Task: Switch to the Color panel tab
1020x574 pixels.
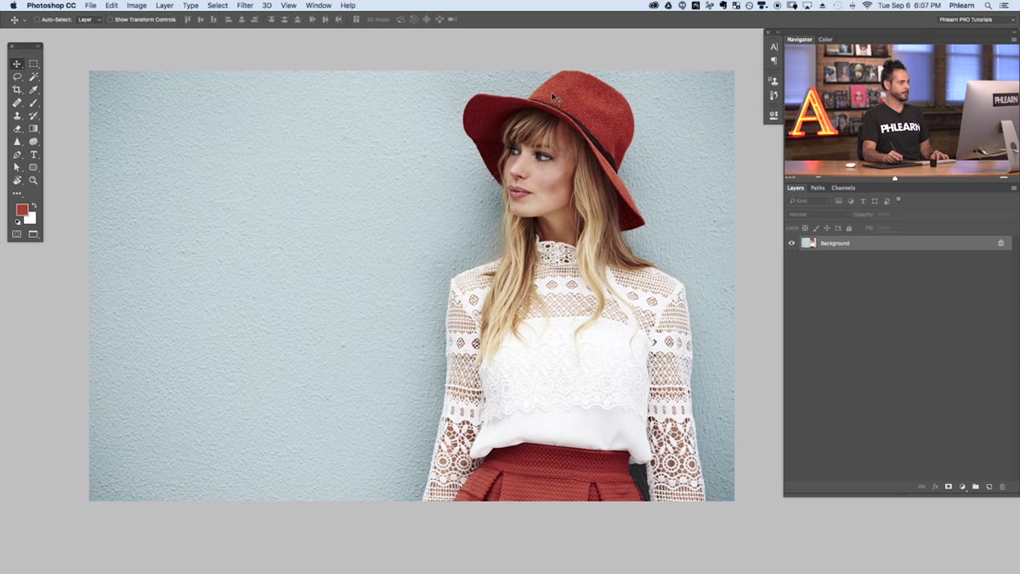Action: point(825,39)
